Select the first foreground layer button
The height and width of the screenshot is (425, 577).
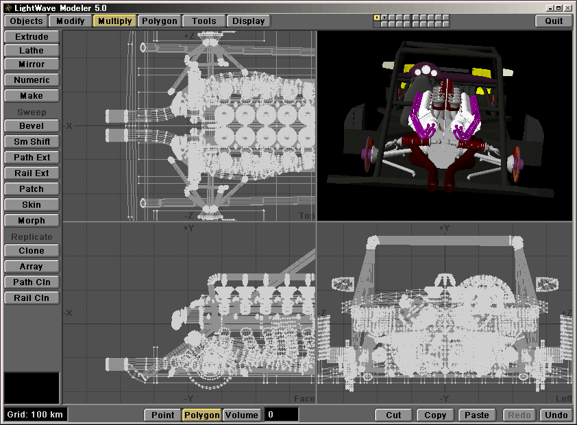point(376,17)
